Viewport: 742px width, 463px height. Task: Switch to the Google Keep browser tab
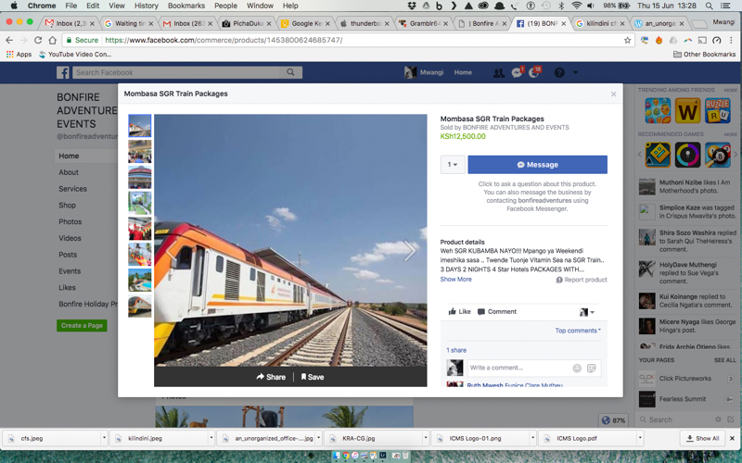click(x=308, y=23)
